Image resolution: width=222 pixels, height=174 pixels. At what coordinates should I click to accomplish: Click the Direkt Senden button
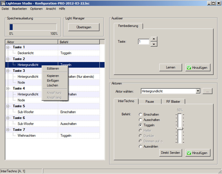click(x=171, y=153)
